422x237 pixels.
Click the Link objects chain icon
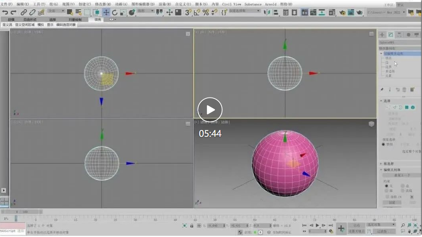(24, 13)
